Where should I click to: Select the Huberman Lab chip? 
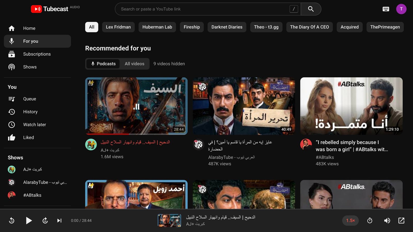[157, 27]
